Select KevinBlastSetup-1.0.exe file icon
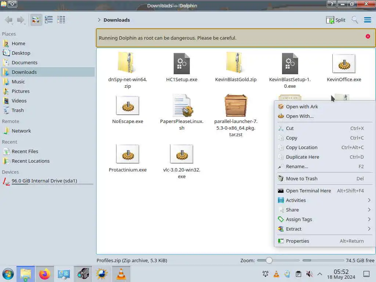Viewport: 376px width, 282px height. coord(290,63)
